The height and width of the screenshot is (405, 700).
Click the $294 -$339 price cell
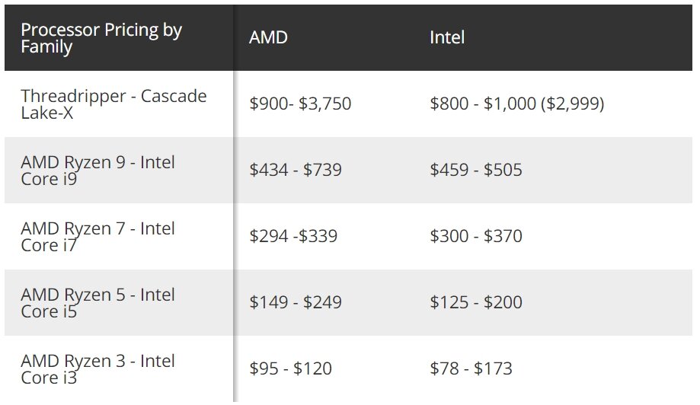[293, 236]
